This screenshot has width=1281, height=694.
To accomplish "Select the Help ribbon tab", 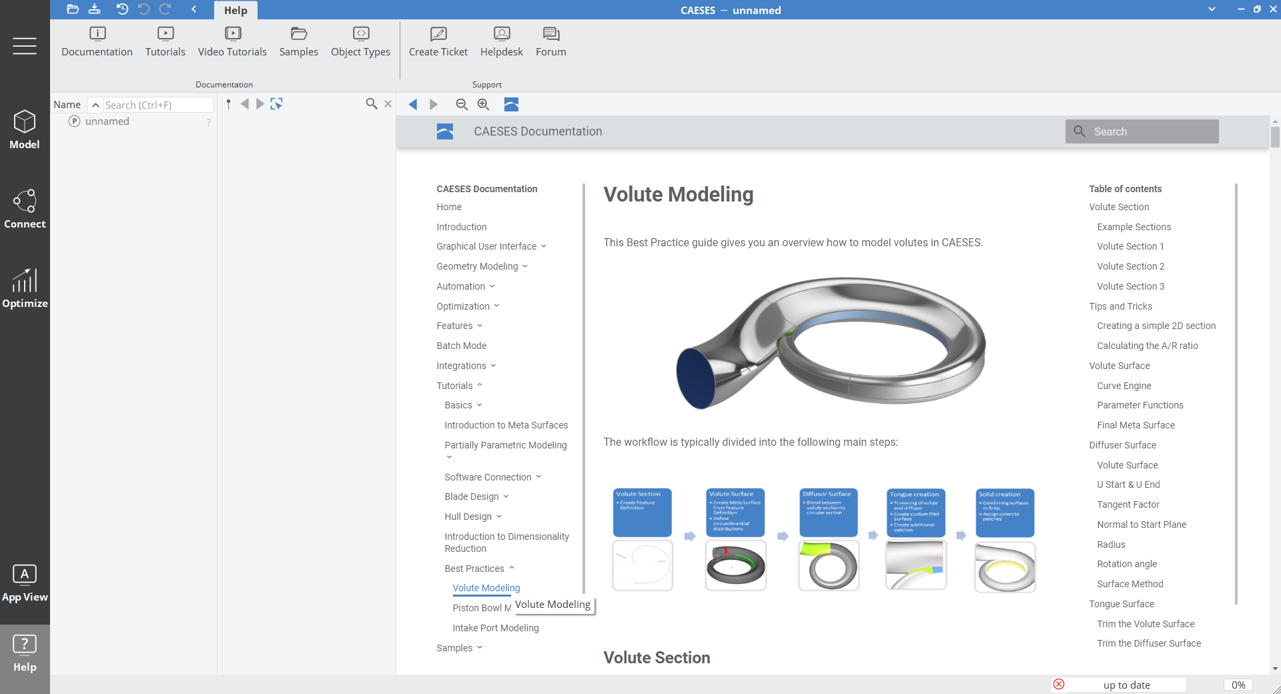I will pyautogui.click(x=236, y=10).
